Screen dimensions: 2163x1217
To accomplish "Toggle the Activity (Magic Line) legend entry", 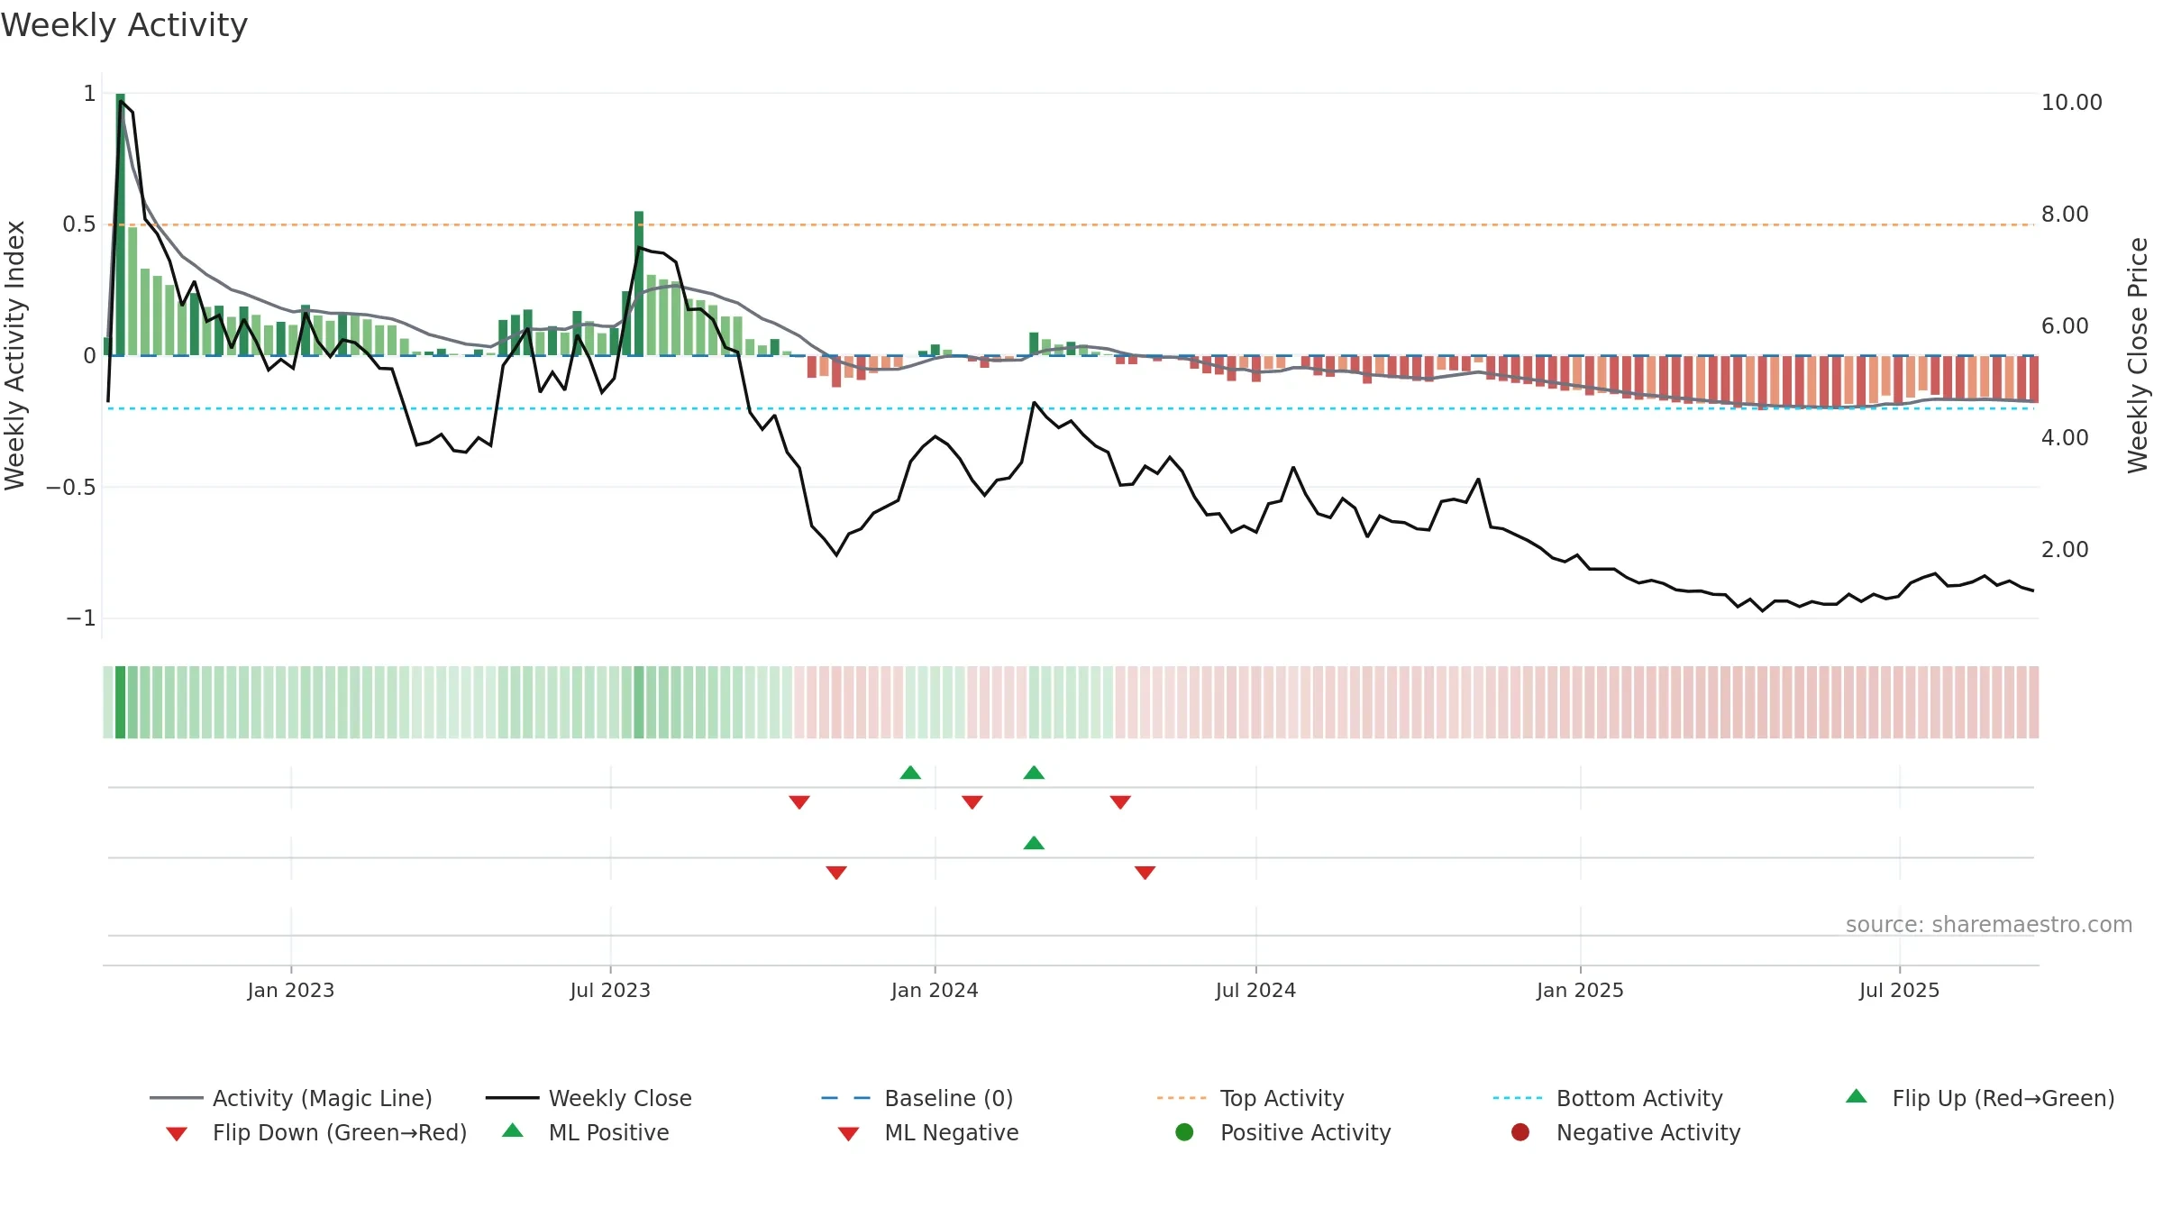I will tap(291, 1098).
